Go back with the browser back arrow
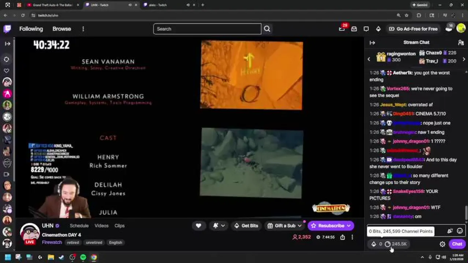 point(5,15)
